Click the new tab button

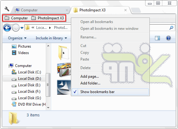point(136,10)
